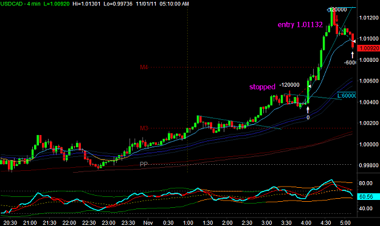Click the 5:00 time axis label
The image size is (380, 226).
(345, 222)
